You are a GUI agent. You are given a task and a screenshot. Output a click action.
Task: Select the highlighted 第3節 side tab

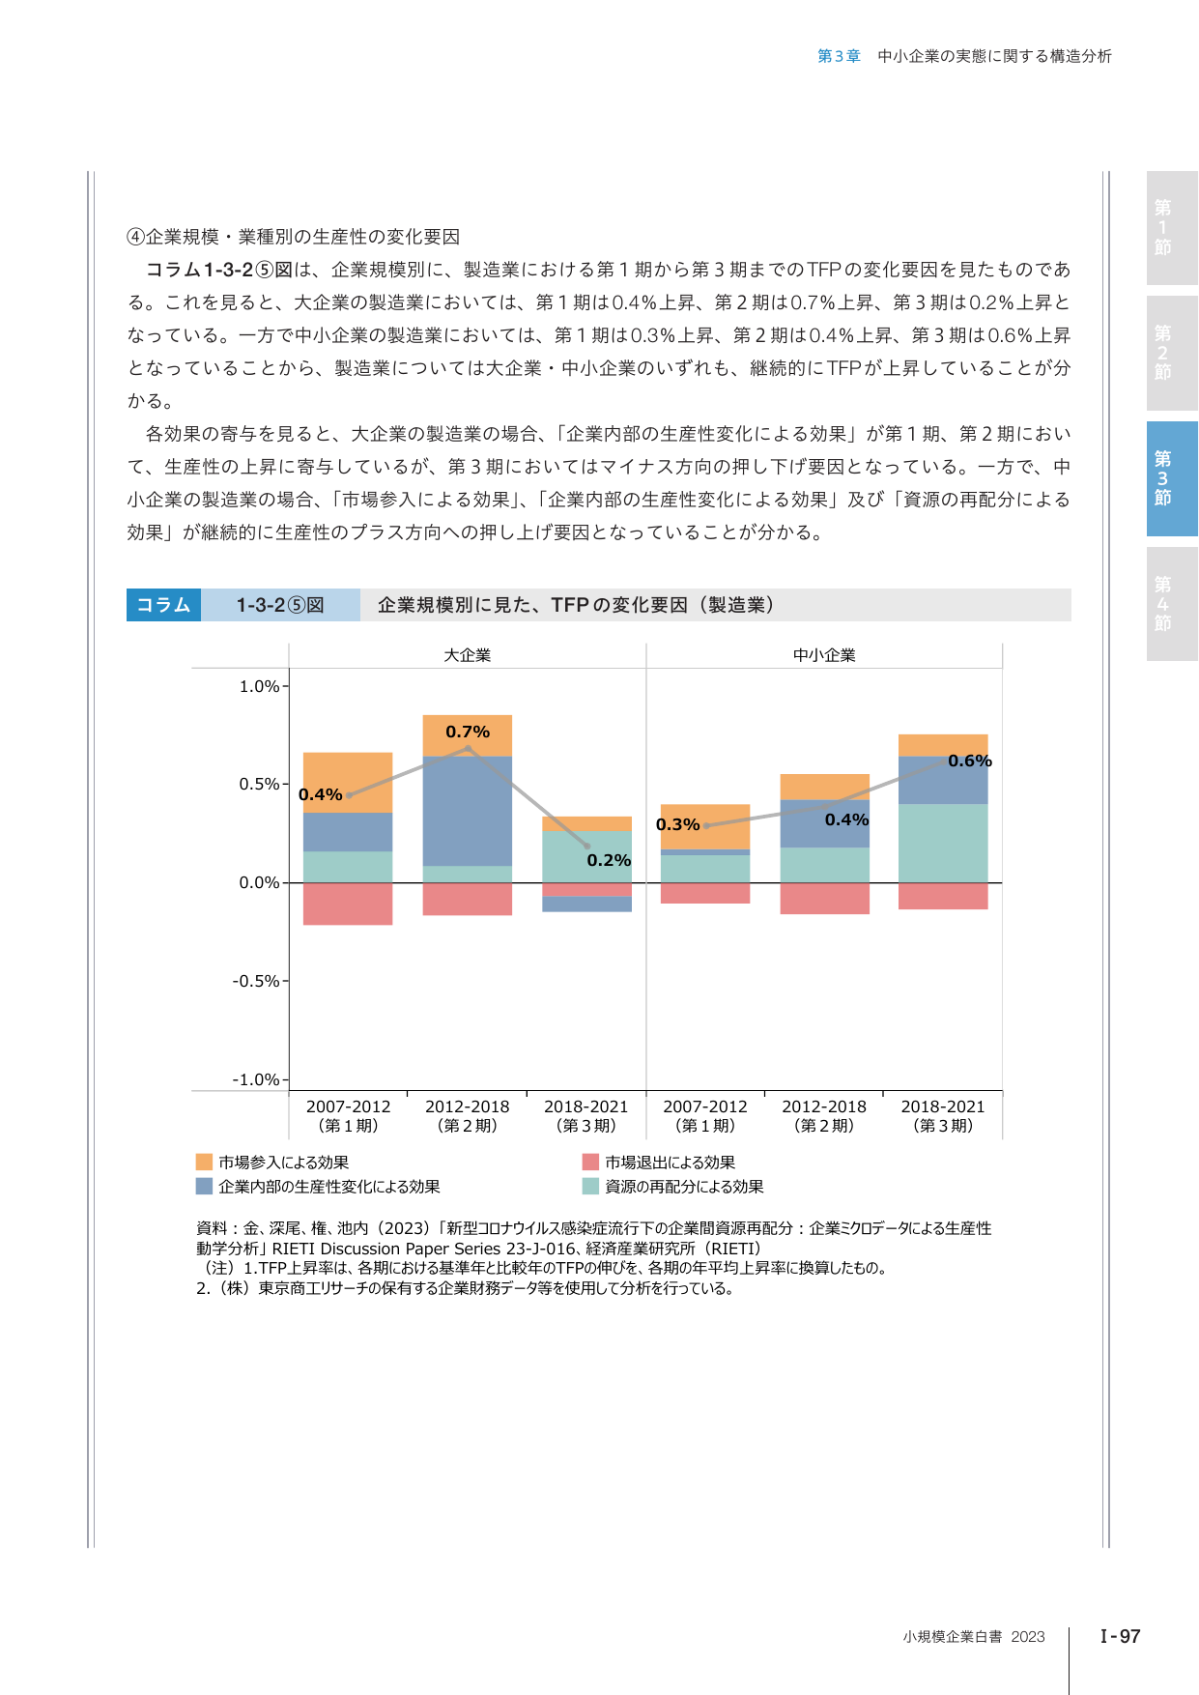point(1172,478)
